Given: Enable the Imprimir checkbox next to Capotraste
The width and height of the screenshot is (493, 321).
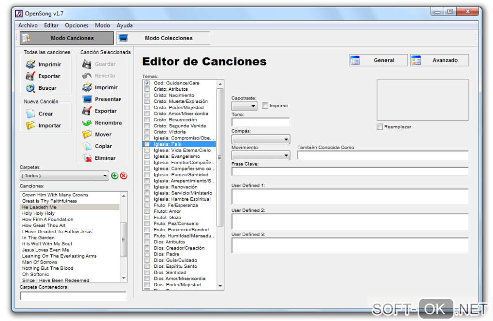Looking at the screenshot, I should click(265, 106).
